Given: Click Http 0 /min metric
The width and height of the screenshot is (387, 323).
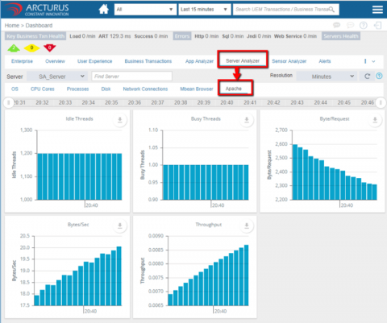Looking at the screenshot, I should pyautogui.click(x=206, y=36).
